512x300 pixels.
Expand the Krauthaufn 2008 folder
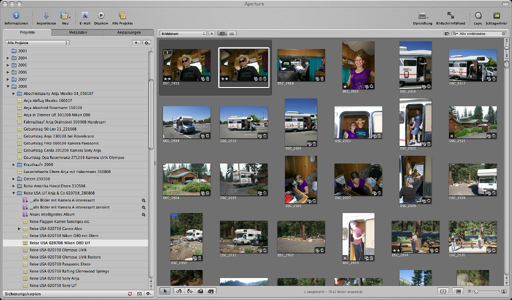[13, 164]
